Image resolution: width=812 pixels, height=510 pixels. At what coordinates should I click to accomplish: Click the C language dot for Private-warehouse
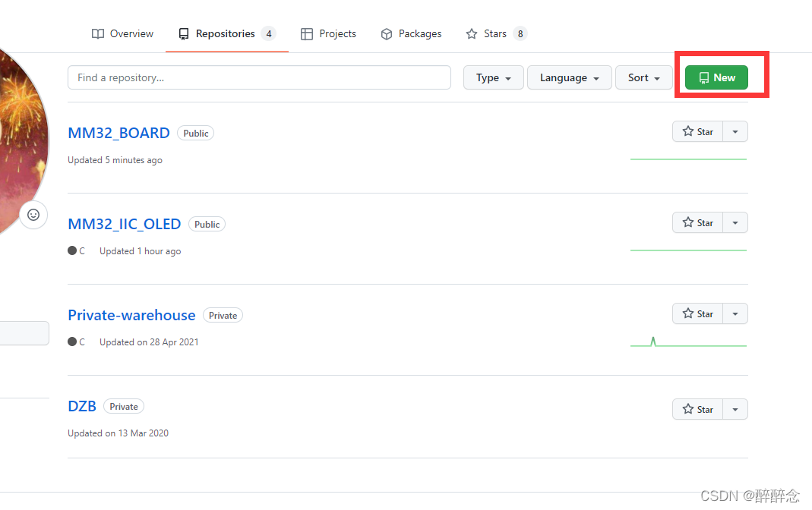(x=72, y=342)
